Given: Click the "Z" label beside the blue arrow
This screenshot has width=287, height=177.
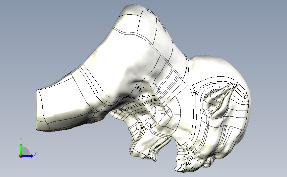Looking at the screenshot, I should [35, 154].
